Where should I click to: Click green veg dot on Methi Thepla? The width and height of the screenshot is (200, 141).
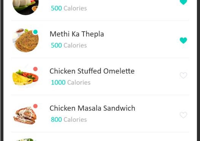tap(35, 32)
